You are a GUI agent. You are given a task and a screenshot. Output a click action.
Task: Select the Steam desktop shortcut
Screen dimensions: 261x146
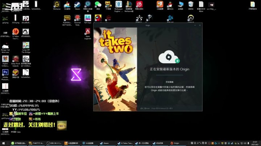click(x=78, y=6)
